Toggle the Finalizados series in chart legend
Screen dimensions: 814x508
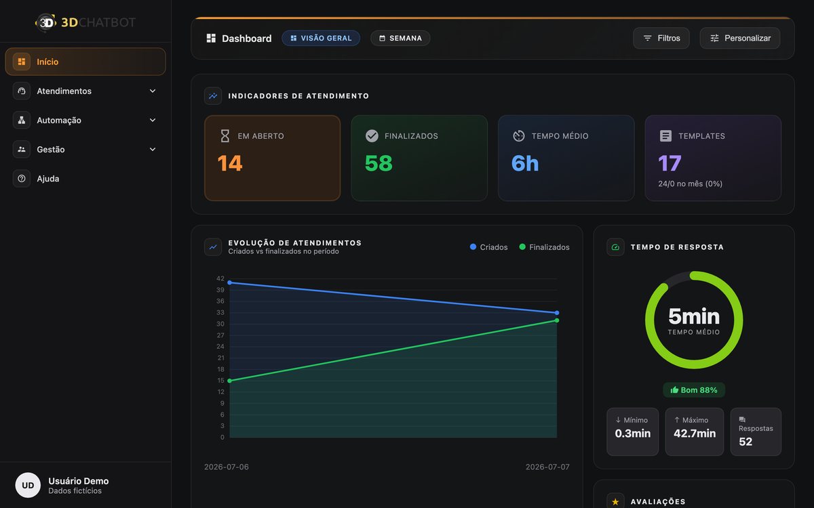click(544, 247)
